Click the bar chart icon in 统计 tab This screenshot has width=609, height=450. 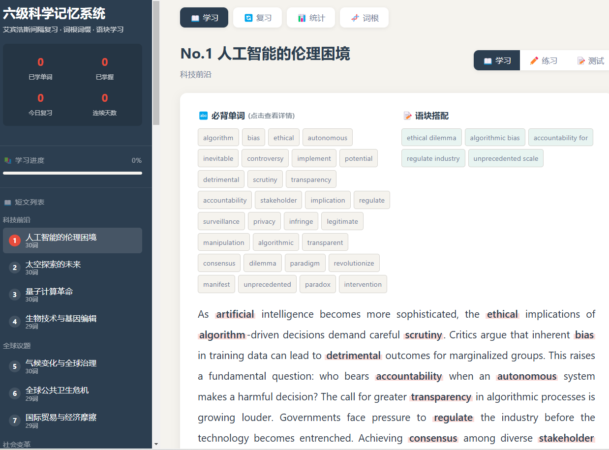[302, 18]
